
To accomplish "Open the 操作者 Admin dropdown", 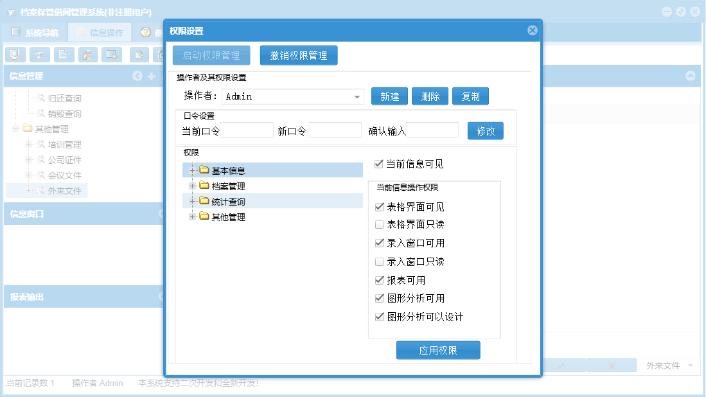I will [x=357, y=97].
